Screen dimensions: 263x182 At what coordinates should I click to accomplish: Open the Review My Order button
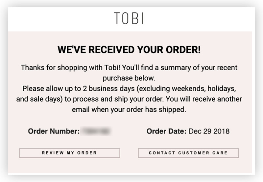coord(70,153)
